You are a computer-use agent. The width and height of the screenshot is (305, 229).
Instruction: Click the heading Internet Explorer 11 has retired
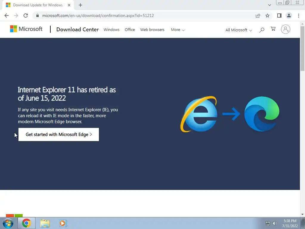(67, 94)
